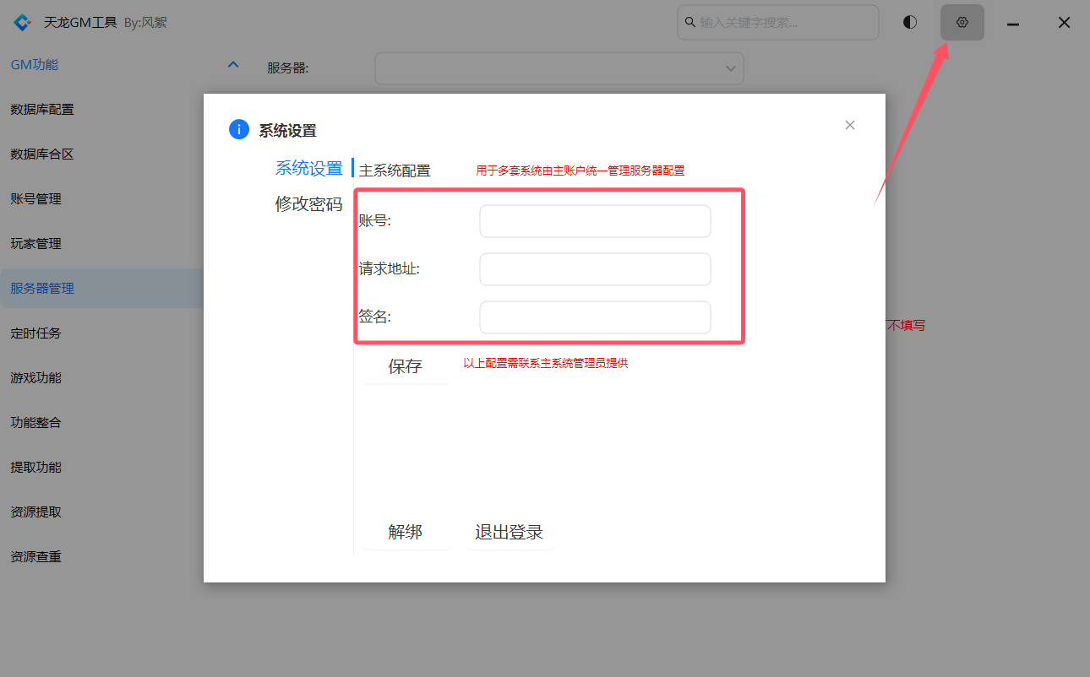This screenshot has height=677, width=1090.
Task: Click the keyword search box
Action: click(777, 23)
